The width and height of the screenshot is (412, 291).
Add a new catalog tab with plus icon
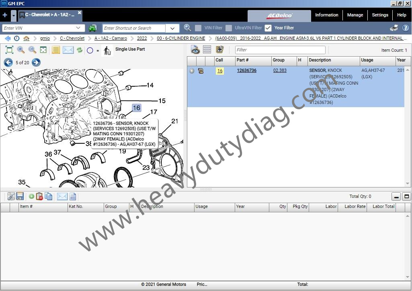coord(5,15)
